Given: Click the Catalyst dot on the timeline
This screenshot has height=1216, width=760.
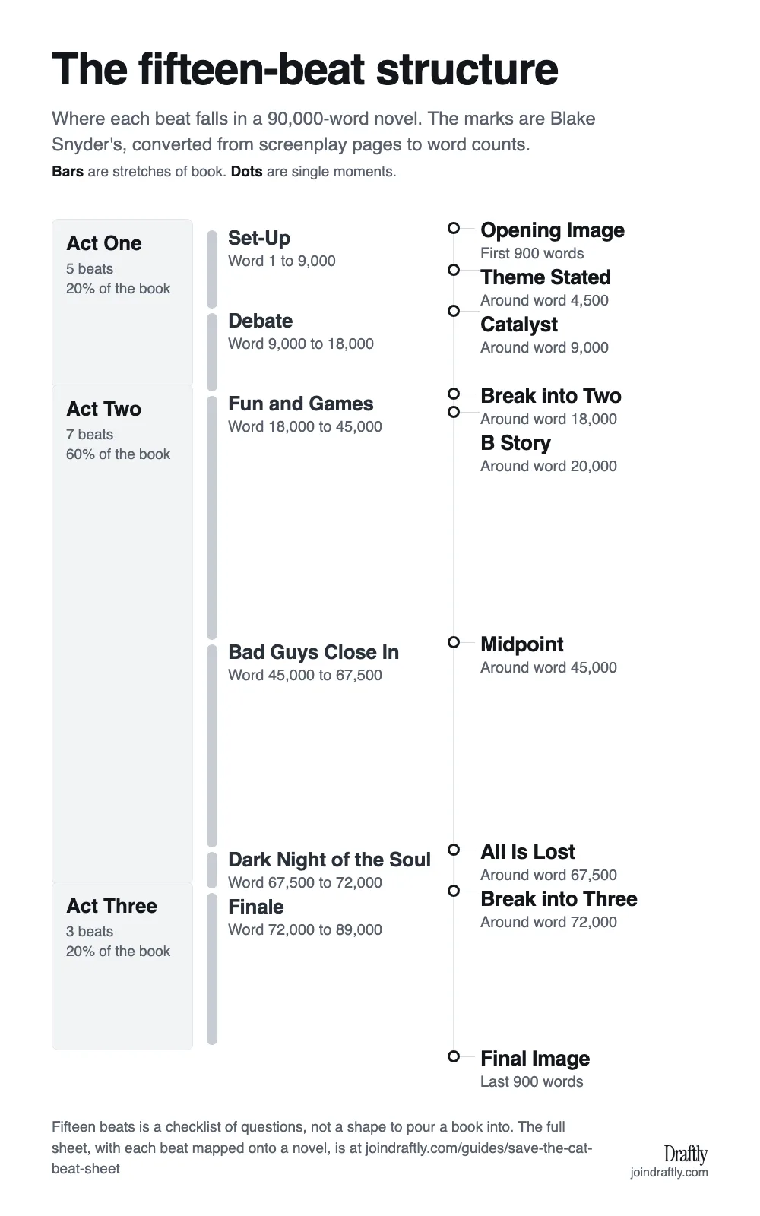Looking at the screenshot, I should pos(454,311).
